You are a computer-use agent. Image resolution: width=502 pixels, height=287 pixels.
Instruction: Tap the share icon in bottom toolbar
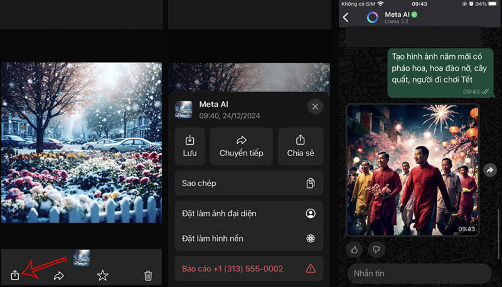15,275
